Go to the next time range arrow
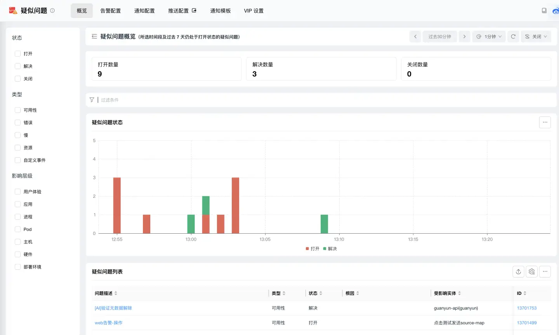 coord(464,36)
